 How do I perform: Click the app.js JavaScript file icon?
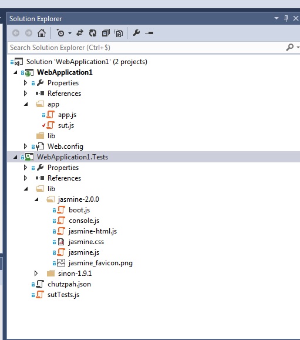[x=50, y=115]
